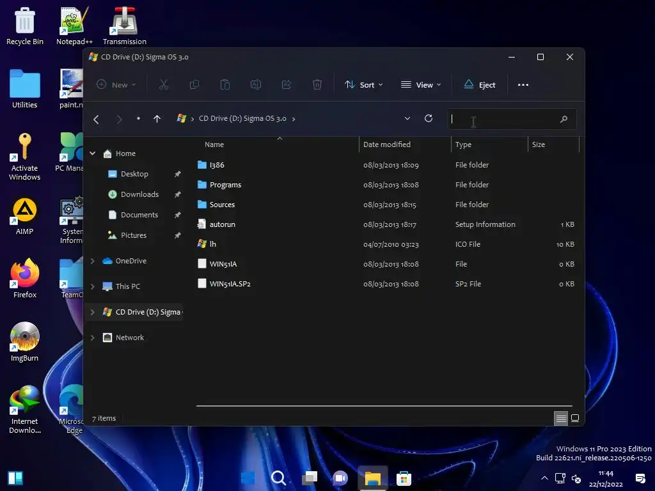The image size is (655, 491).
Task: Click the Cut scissors icon in toolbar
Action: [x=163, y=85]
